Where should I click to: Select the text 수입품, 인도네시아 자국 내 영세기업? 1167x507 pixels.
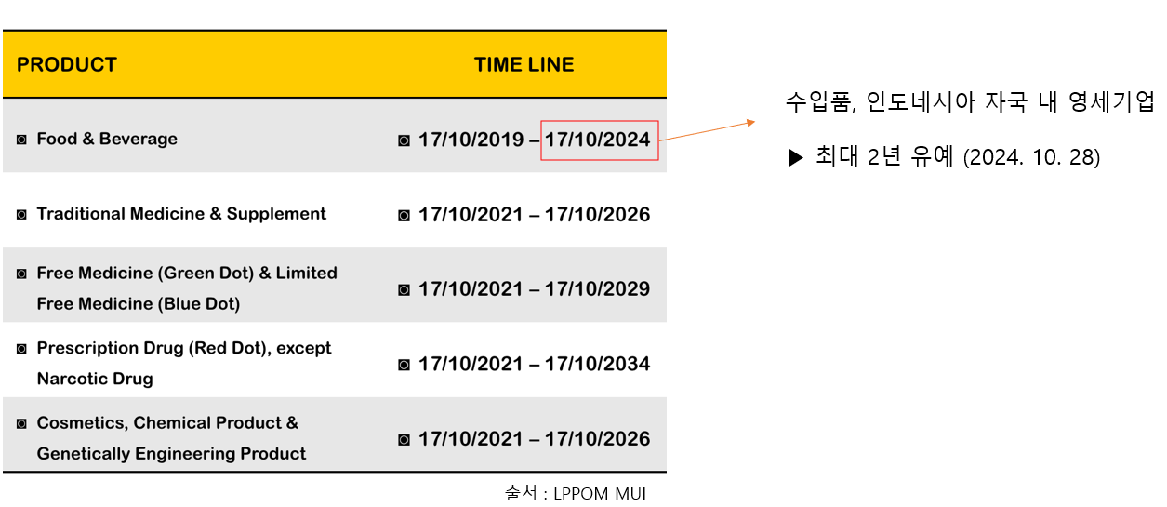pyautogui.click(x=970, y=102)
